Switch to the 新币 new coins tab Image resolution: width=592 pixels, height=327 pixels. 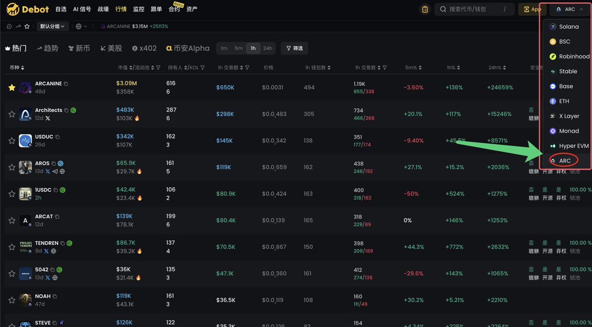79,48
